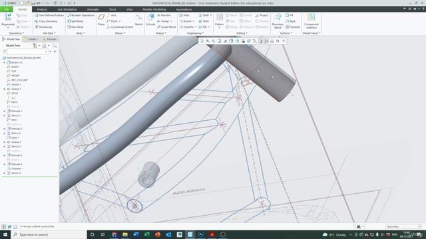Viewport: 426px width, 239px height.
Task: Click the Project tool
Action: point(262,15)
